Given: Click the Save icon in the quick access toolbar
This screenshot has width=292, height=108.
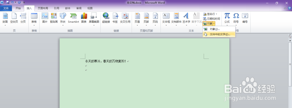Looking at the screenshot, I should 8,3.
